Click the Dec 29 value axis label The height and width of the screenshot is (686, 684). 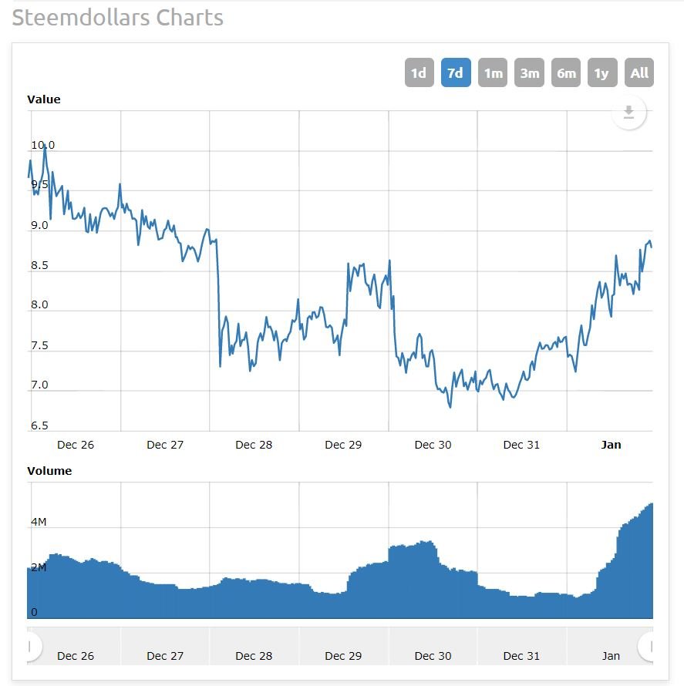[343, 445]
